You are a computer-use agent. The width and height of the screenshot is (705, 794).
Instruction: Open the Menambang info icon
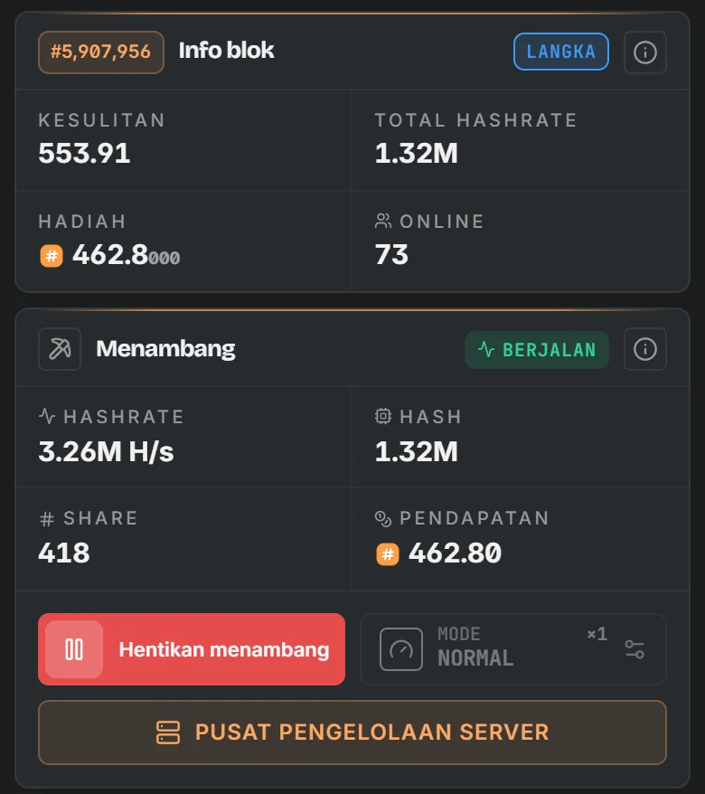click(644, 349)
